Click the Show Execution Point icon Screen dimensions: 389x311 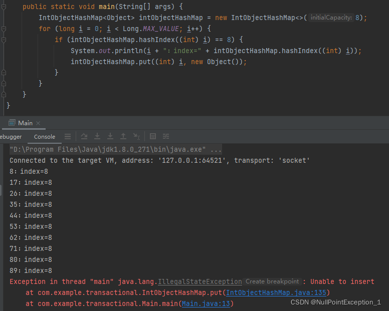click(x=68, y=136)
